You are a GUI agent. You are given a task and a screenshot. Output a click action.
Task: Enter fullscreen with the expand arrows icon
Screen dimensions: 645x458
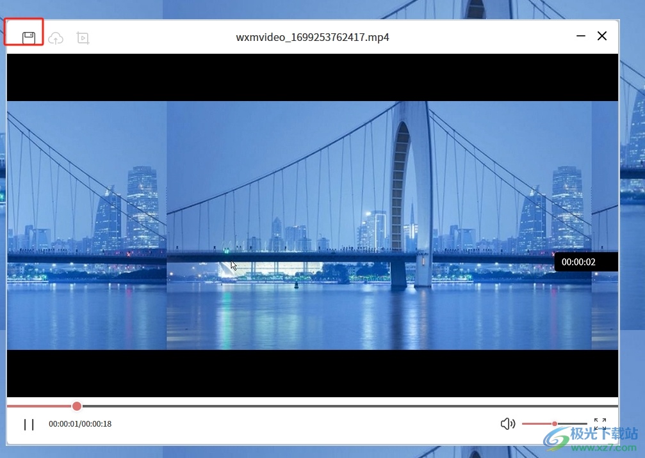click(x=600, y=423)
